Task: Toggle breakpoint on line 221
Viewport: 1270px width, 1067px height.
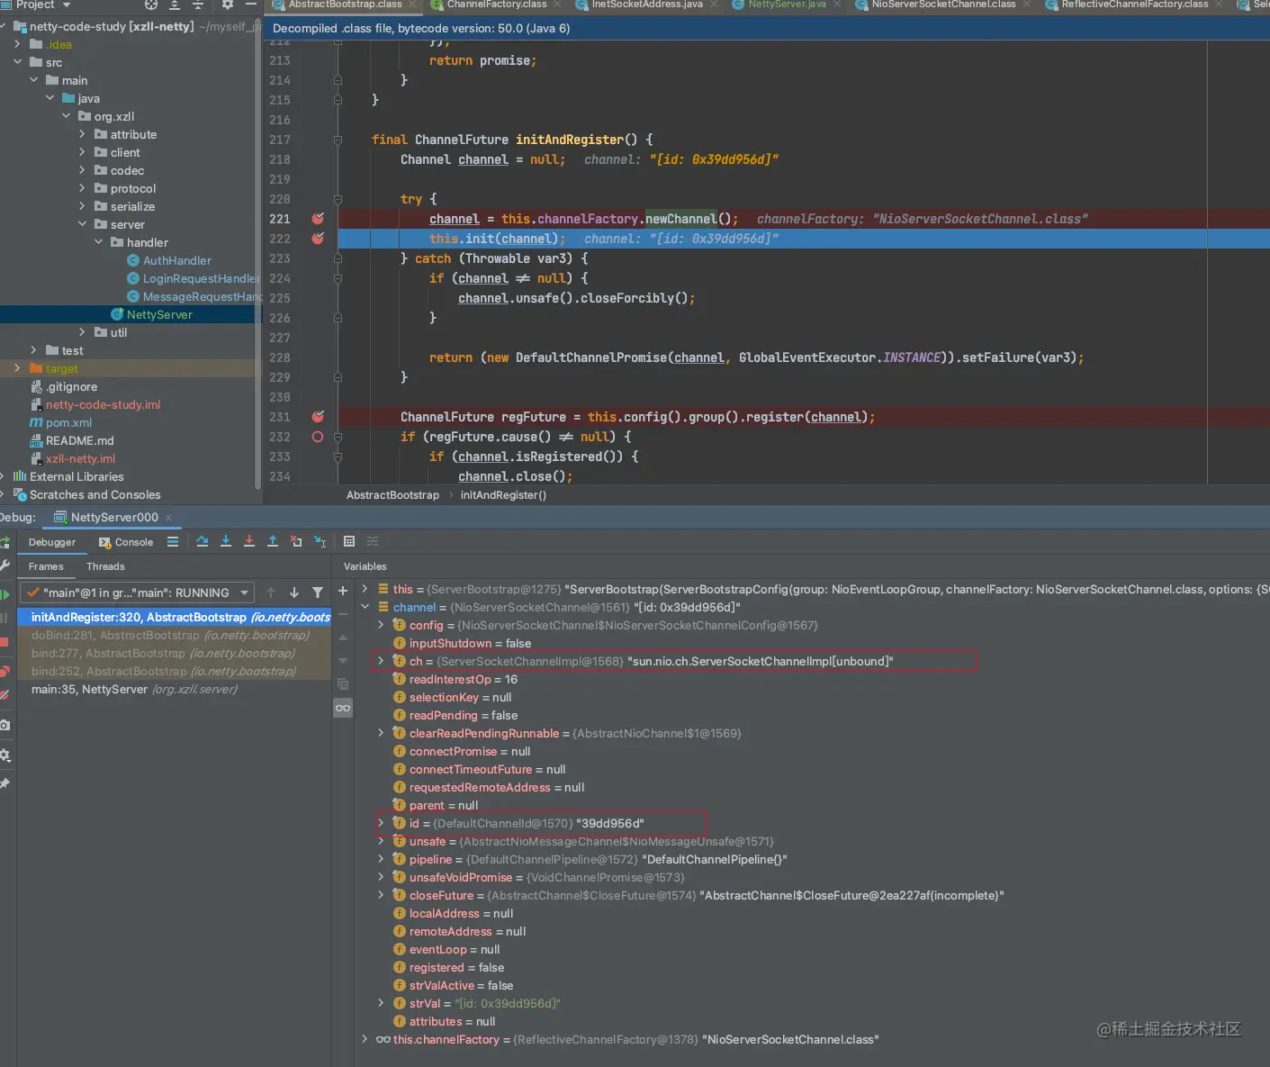Action: point(318,219)
